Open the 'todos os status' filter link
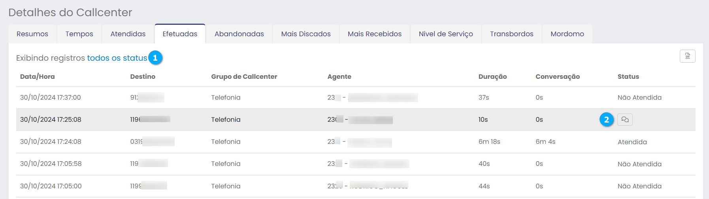Screen dimensions: 709x199 point(117,58)
